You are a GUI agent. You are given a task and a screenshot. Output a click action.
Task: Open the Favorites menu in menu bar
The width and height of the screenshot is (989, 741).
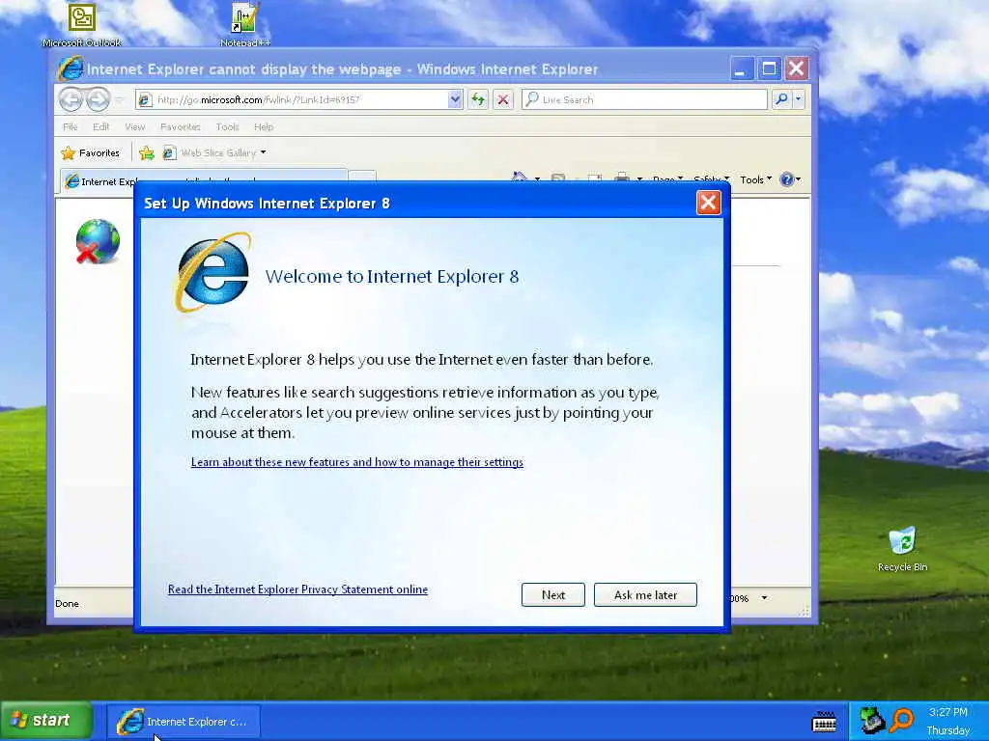click(x=181, y=126)
